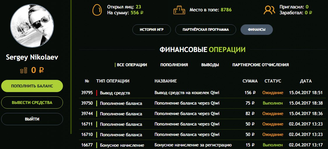The width and height of the screenshot is (328, 149).
Task: Filter by Пополнения
Action: point(174,65)
